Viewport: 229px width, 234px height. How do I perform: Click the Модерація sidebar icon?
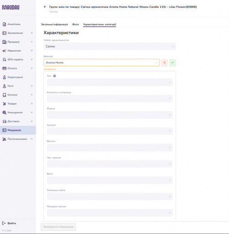click(x=4, y=130)
